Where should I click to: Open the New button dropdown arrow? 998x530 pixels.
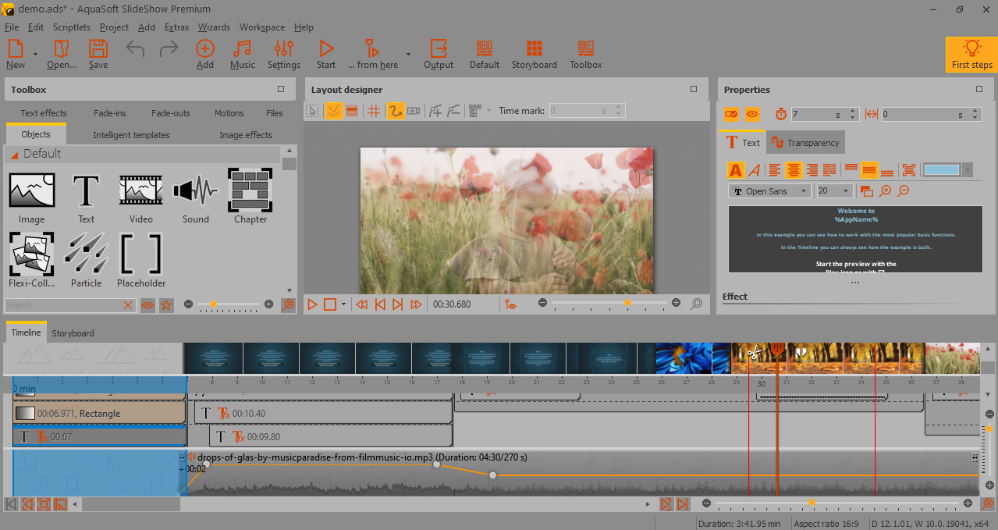click(x=35, y=54)
